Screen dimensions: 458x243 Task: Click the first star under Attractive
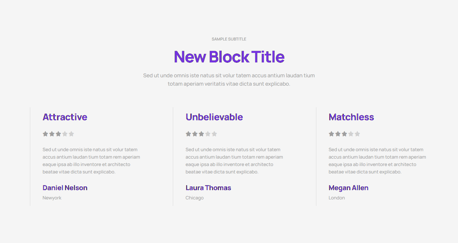[45, 134]
